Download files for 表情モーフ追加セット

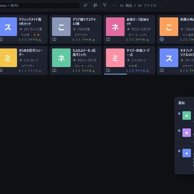tap(148, 40)
